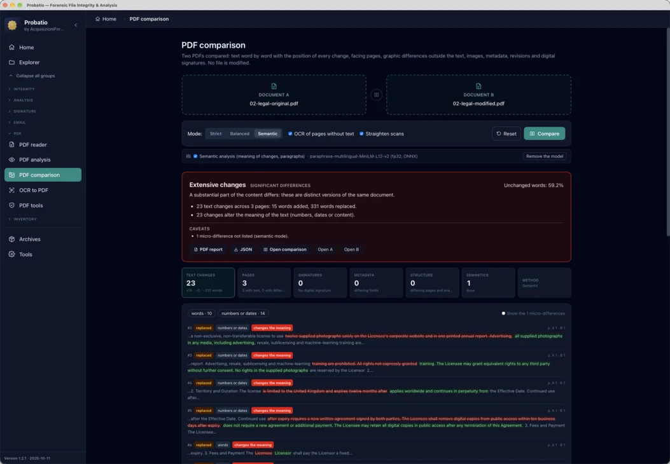This screenshot has width=670, height=464.
Task: Click Open comparison
Action: 284,249
